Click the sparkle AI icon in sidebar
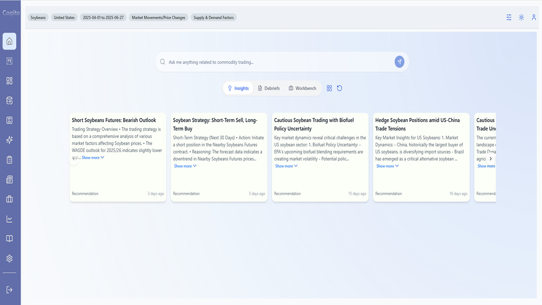This screenshot has height=305, width=542. pos(9,140)
